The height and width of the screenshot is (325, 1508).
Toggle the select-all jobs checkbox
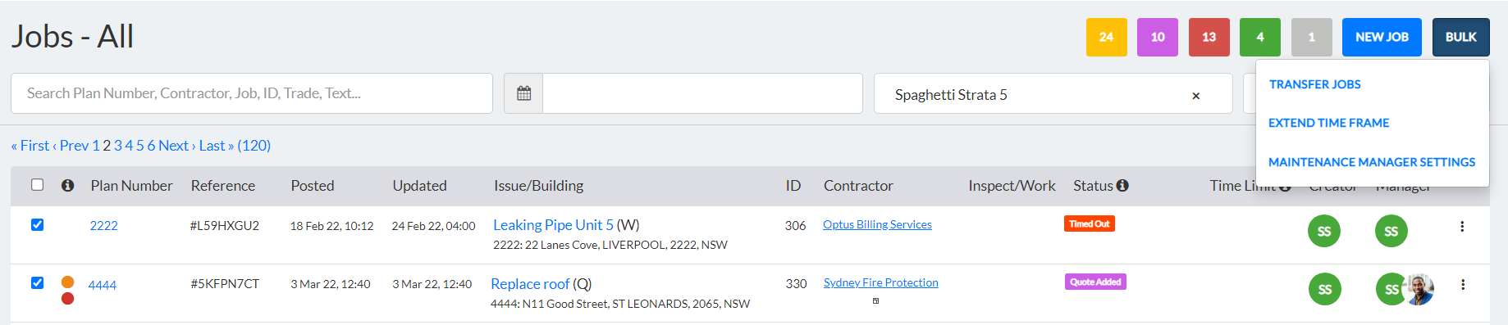pyautogui.click(x=37, y=185)
